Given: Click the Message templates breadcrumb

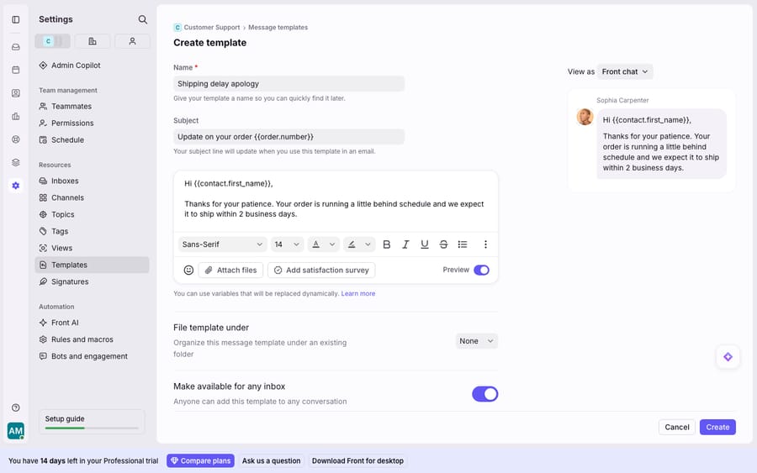Looking at the screenshot, I should pyautogui.click(x=278, y=28).
